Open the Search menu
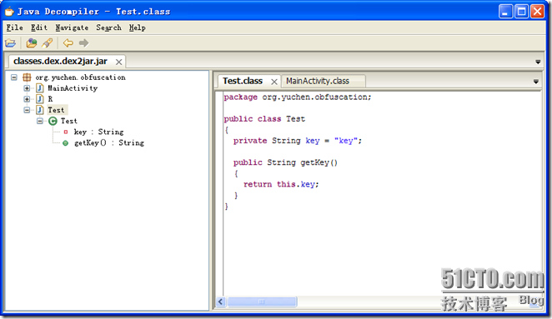552x319 pixels. [108, 27]
